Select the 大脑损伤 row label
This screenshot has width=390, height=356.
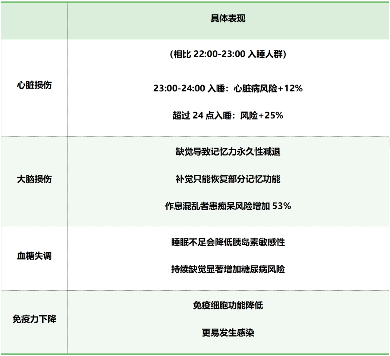coord(34,179)
